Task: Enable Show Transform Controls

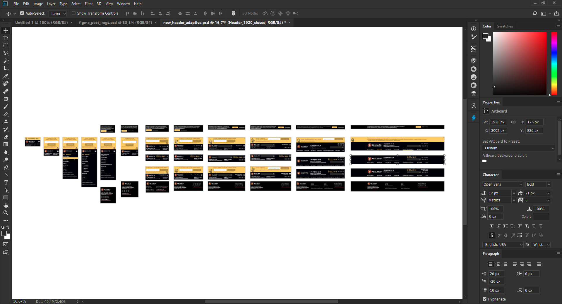Action: tap(74, 13)
